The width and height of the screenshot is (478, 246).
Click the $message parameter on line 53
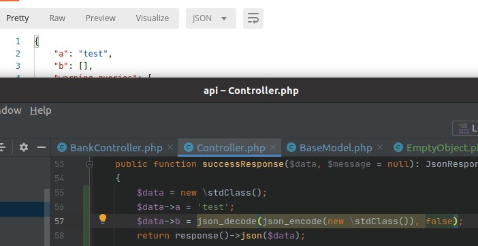point(349,164)
